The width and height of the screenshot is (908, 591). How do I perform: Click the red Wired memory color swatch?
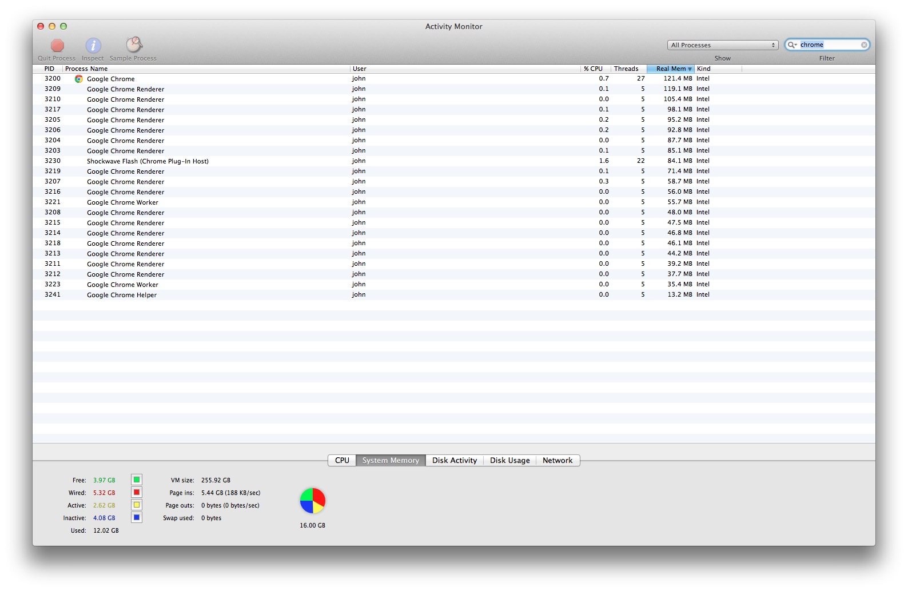(x=137, y=492)
